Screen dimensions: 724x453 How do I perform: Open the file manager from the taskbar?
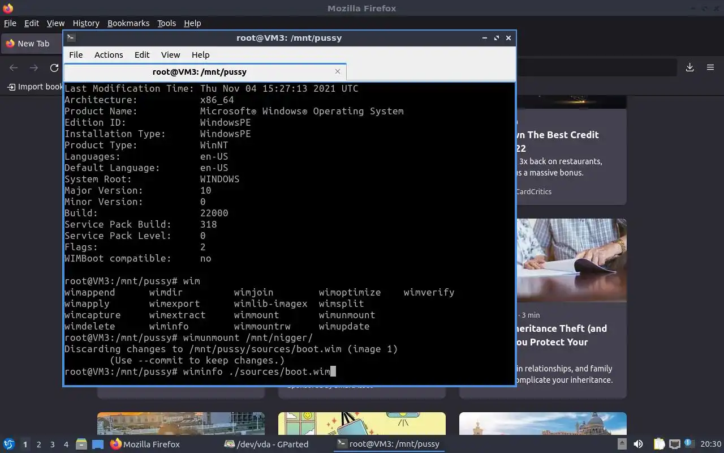[81, 444]
